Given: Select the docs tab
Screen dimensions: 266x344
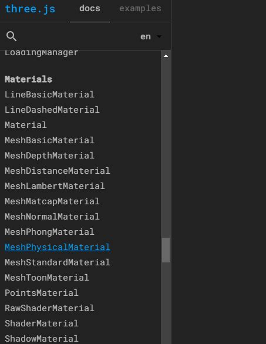Looking at the screenshot, I should pos(90,9).
